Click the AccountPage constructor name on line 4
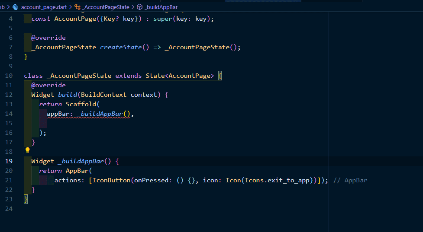The image size is (423, 232). (x=75, y=19)
